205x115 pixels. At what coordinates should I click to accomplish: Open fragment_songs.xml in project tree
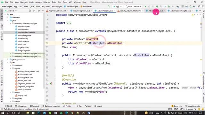[26, 87]
